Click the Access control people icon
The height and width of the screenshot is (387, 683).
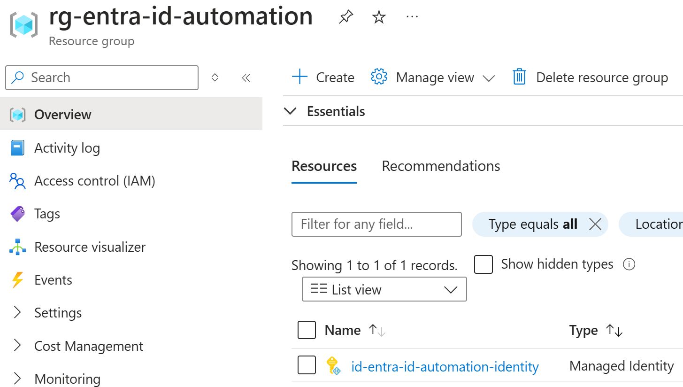[x=17, y=181]
